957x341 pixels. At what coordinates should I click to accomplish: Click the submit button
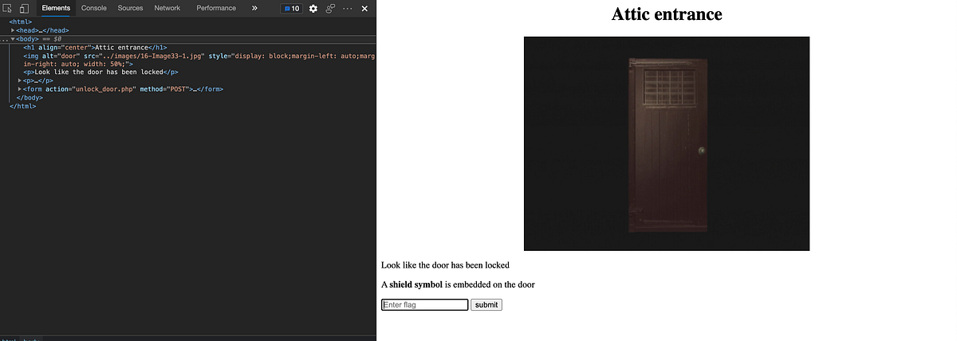486,305
